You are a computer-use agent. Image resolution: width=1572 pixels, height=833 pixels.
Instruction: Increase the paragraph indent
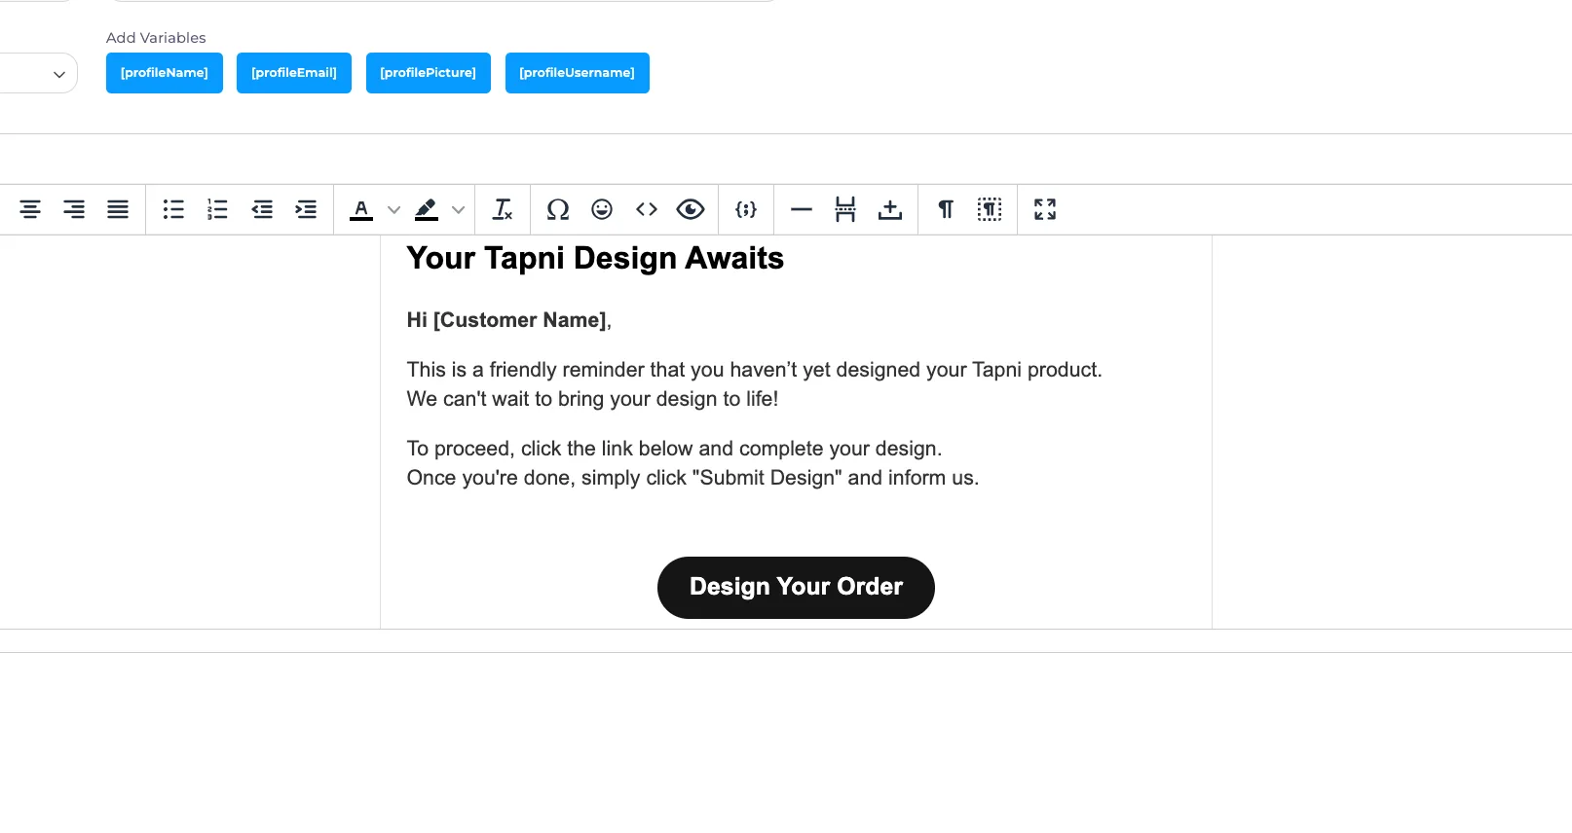pos(306,209)
